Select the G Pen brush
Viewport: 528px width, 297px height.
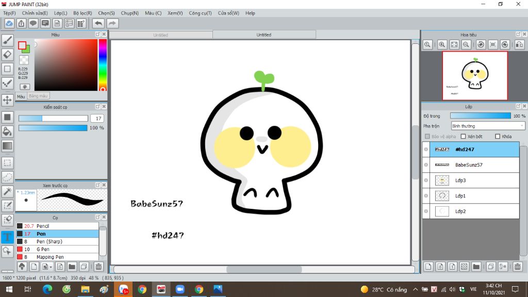click(x=58, y=249)
